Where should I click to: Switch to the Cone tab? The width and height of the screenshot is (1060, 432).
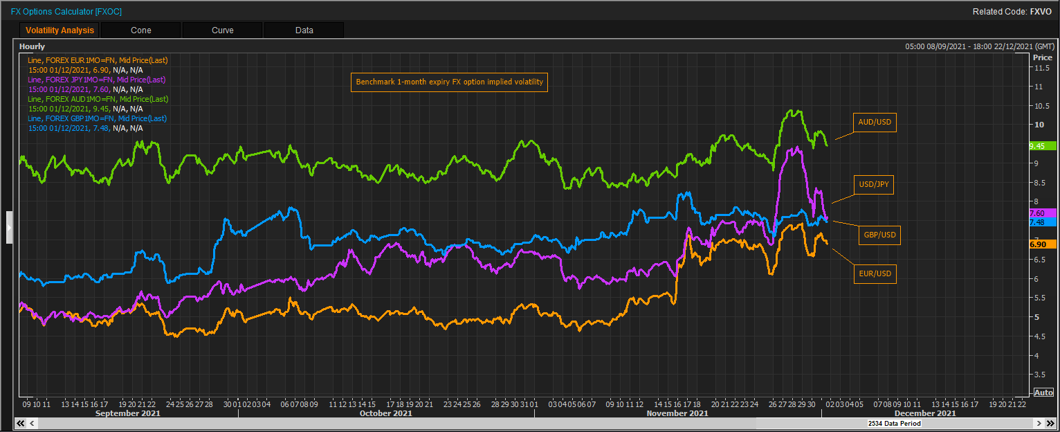pyautogui.click(x=140, y=30)
